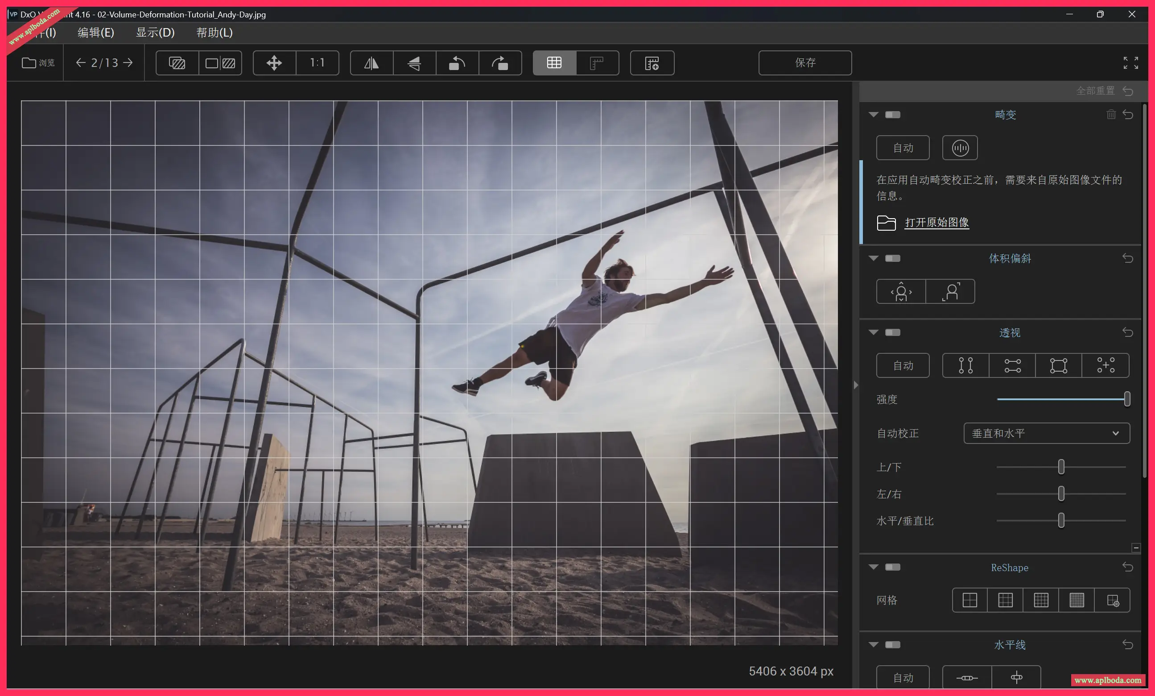Click the 打开原始图像 link
Image resolution: width=1155 pixels, height=696 pixels.
[x=936, y=222]
